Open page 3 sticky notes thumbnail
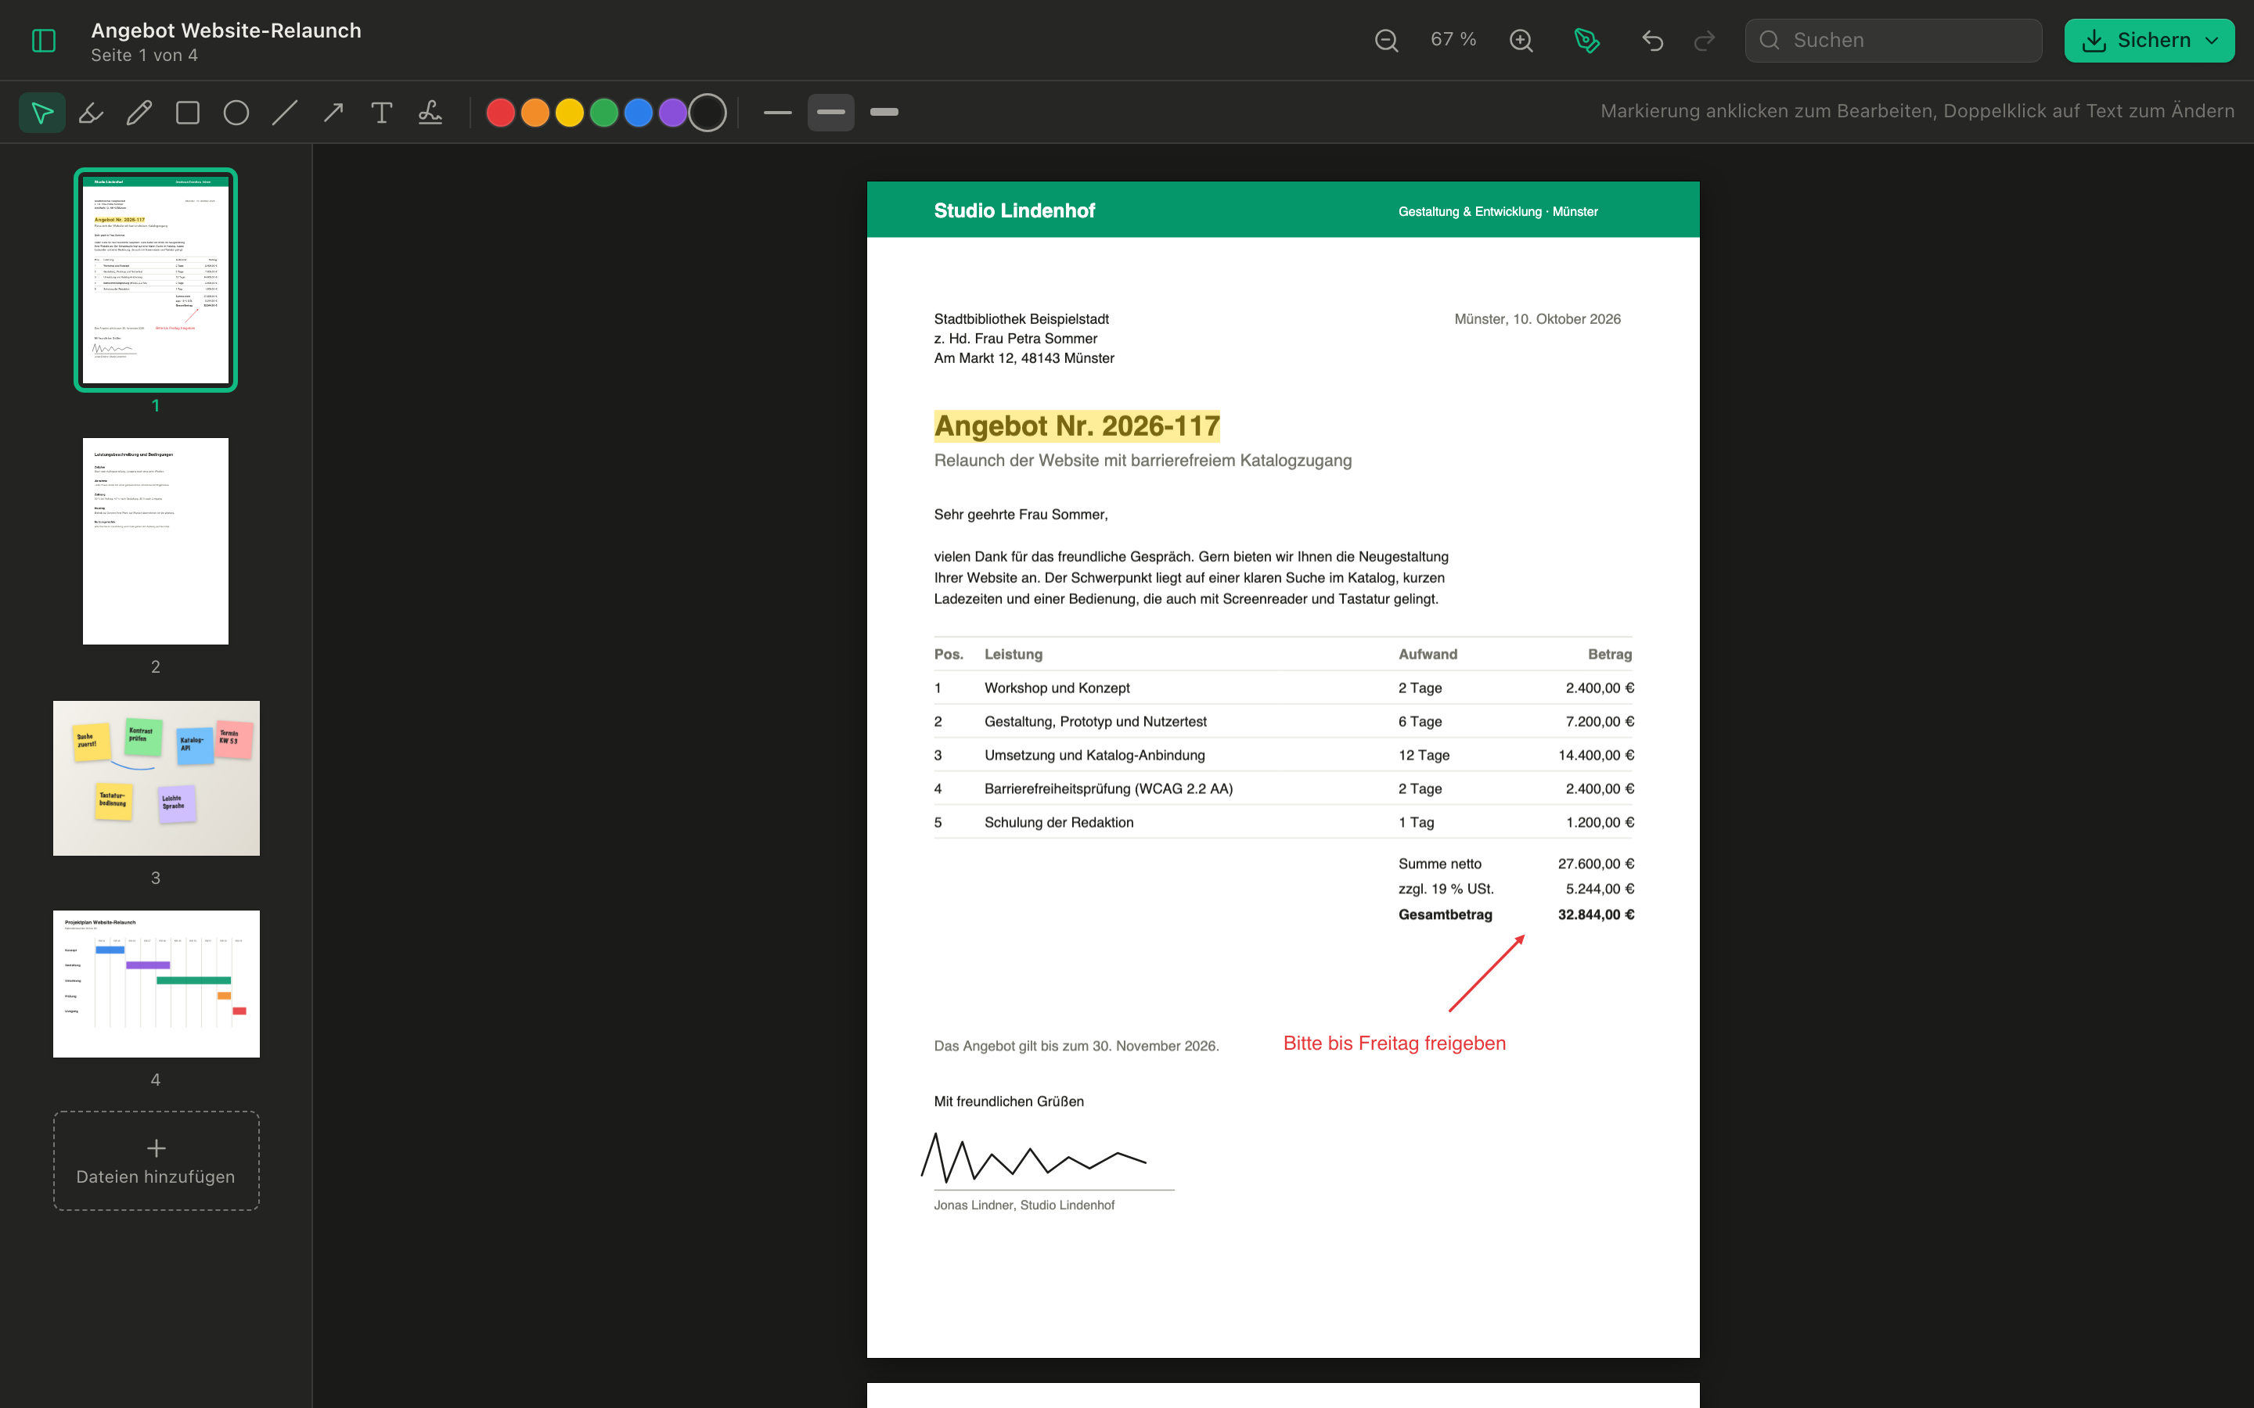Screen dimensions: 2254x1408 pos(157,778)
